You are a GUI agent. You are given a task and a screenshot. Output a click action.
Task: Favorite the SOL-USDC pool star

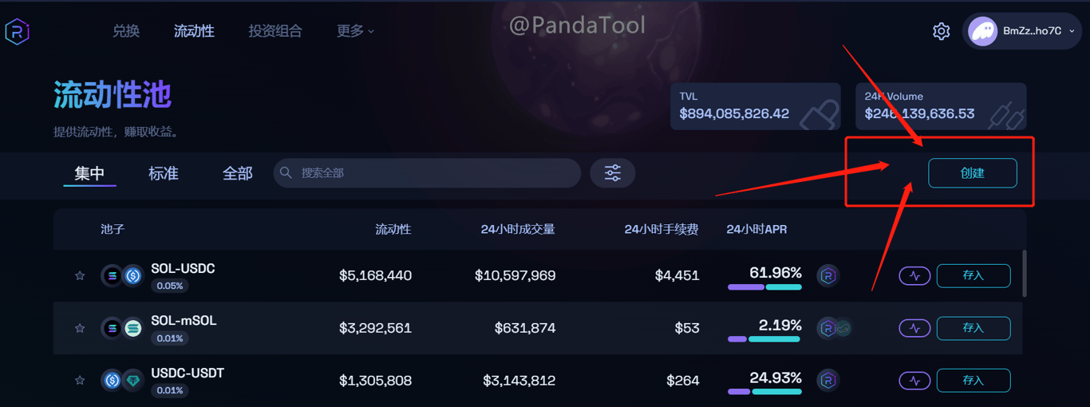point(80,275)
